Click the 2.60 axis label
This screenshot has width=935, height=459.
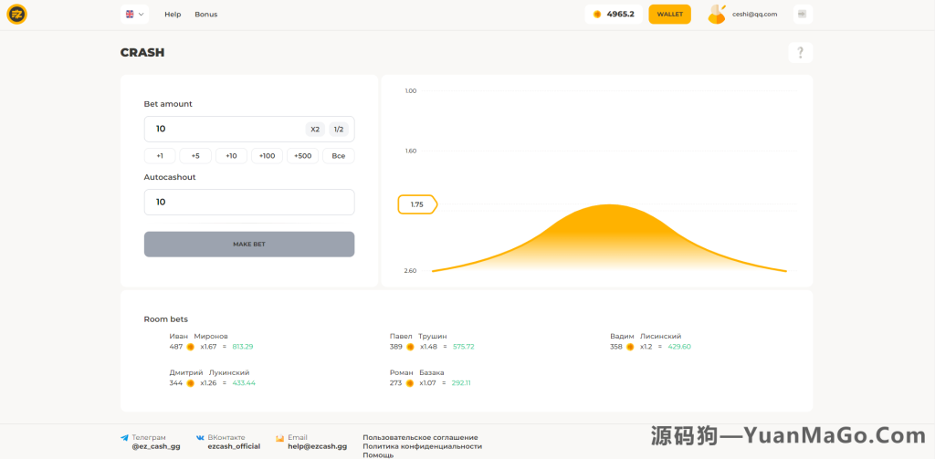coord(411,271)
